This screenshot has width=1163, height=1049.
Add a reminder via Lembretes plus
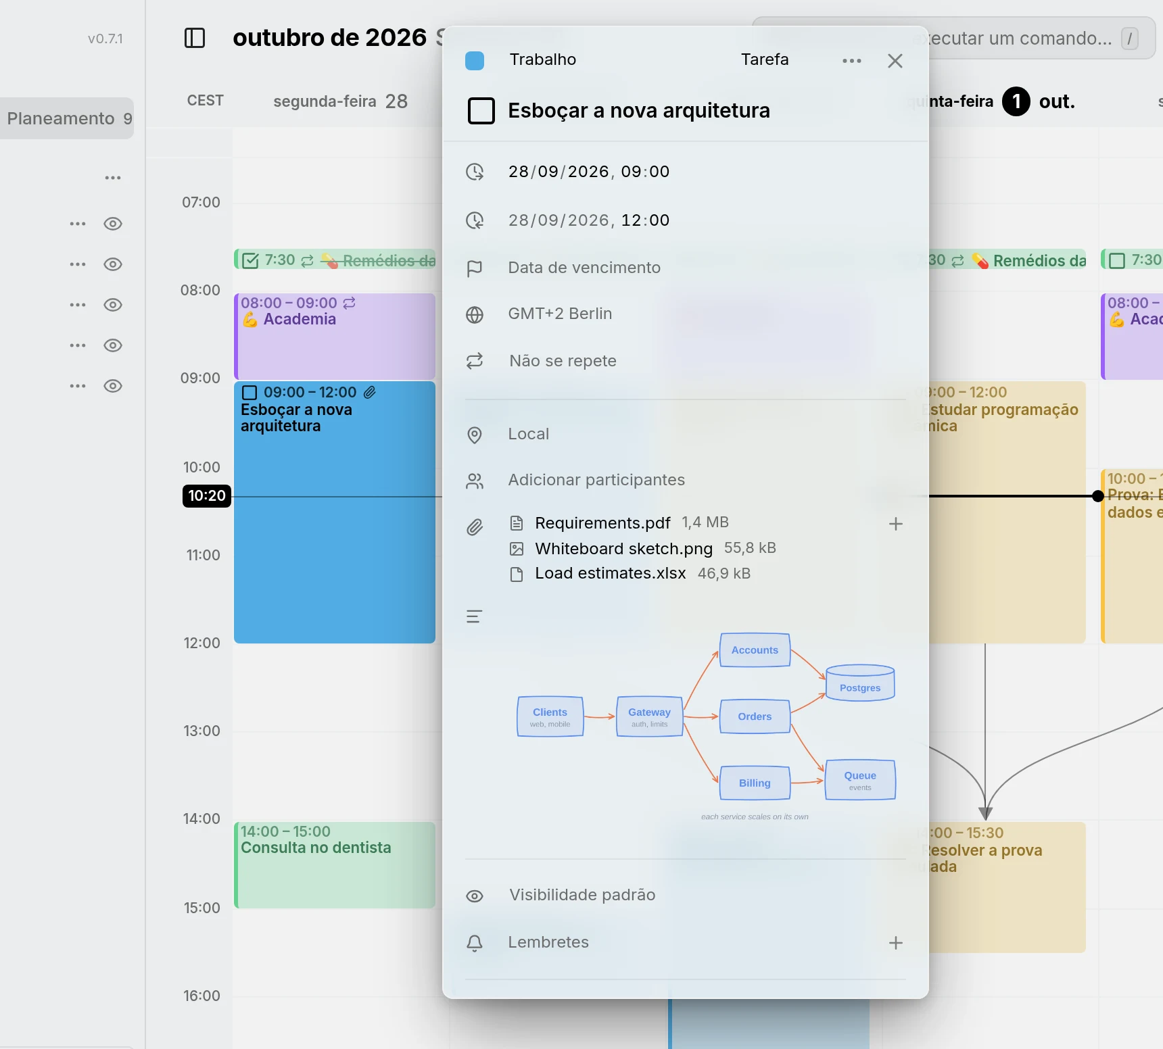(896, 943)
